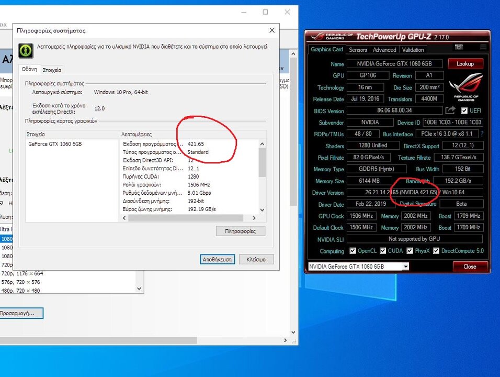
Task: Click the Bus Interface question mark
Action: point(482,134)
